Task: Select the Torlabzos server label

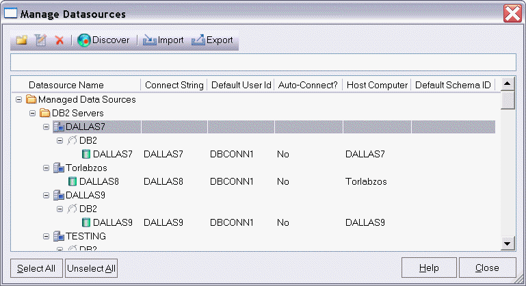Action: pyautogui.click(x=86, y=168)
